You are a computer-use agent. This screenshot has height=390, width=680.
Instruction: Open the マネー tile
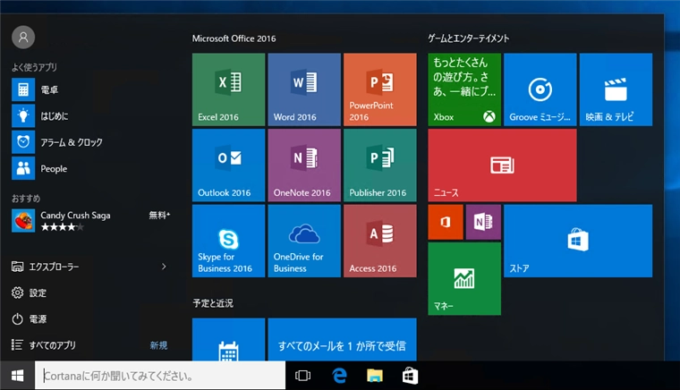[464, 278]
